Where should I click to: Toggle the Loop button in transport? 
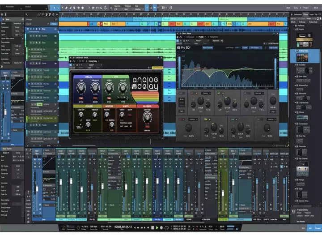[x=166, y=227]
